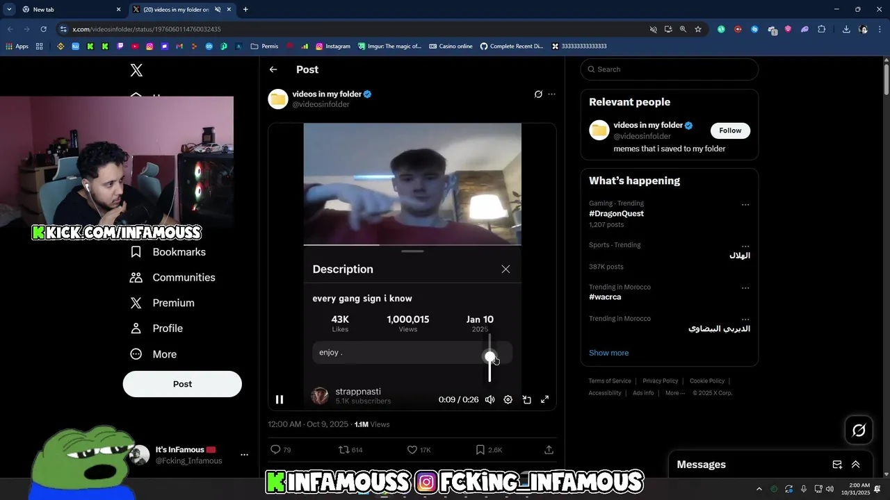Open the post's three-dot more menu
890x500 pixels.
coord(552,94)
